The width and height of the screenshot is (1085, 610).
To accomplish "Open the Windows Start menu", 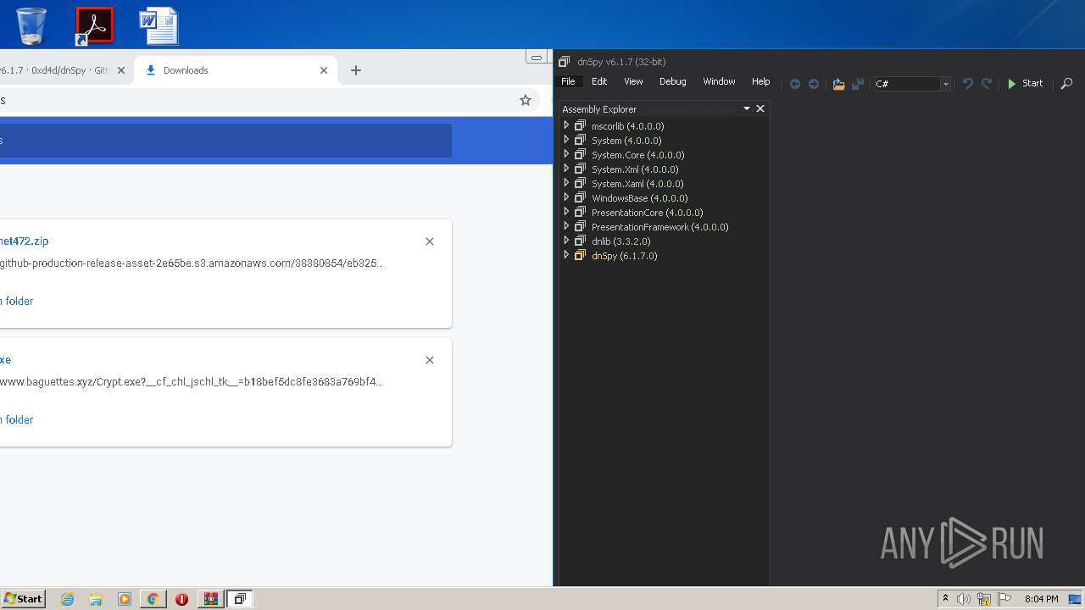I will 23,599.
